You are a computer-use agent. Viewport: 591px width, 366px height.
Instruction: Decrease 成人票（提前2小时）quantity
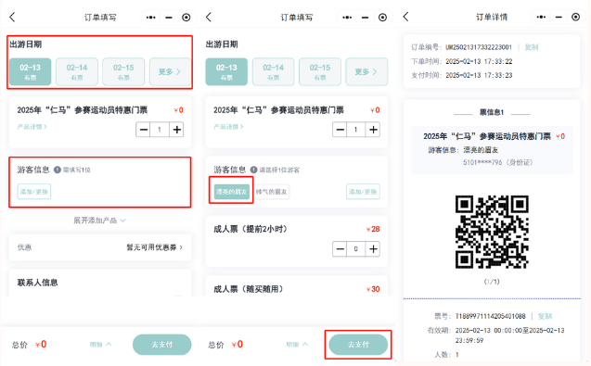(x=340, y=249)
